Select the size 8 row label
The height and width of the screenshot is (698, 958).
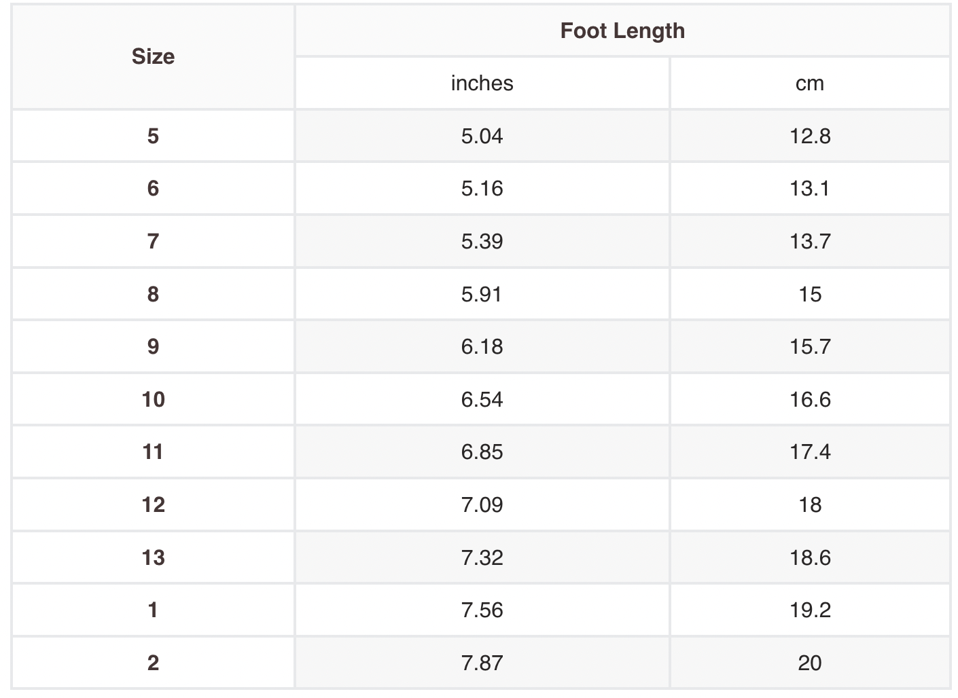[x=153, y=294]
